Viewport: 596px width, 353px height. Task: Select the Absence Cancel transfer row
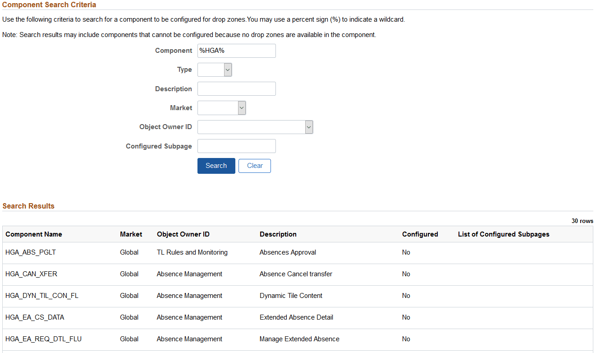tap(295, 274)
